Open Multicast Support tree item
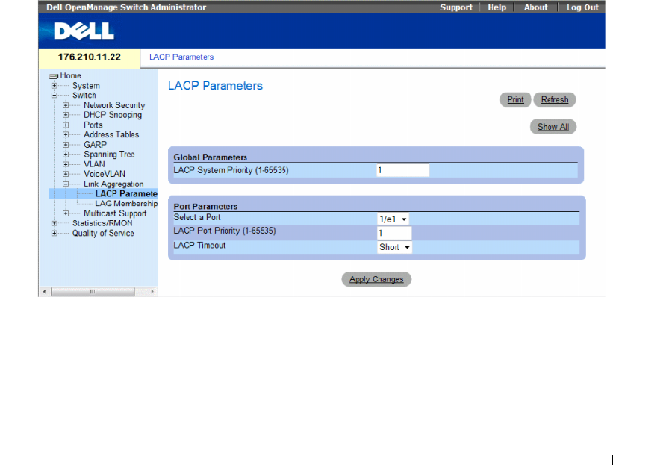672x465 pixels. click(x=115, y=213)
